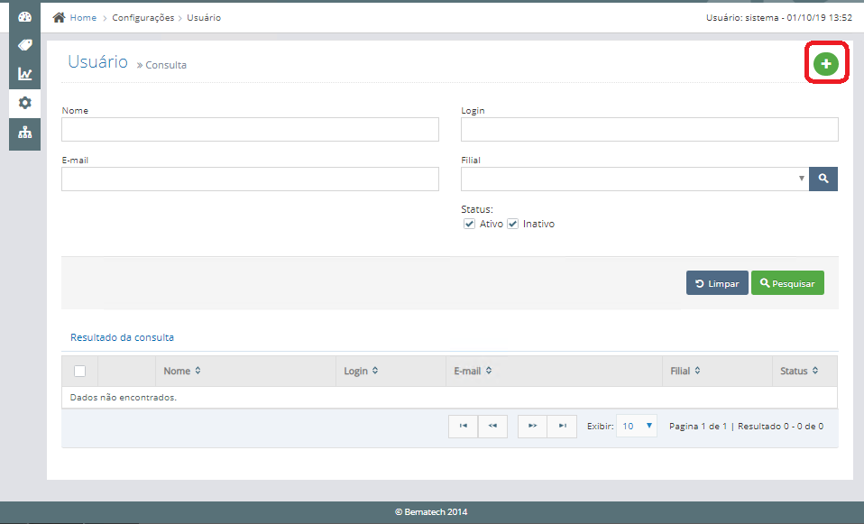Open the settings gear sidebar icon
Viewport: 864px width, 524px height.
click(x=24, y=103)
